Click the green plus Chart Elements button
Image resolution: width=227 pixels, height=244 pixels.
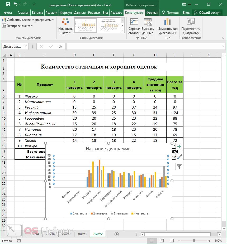(179, 147)
